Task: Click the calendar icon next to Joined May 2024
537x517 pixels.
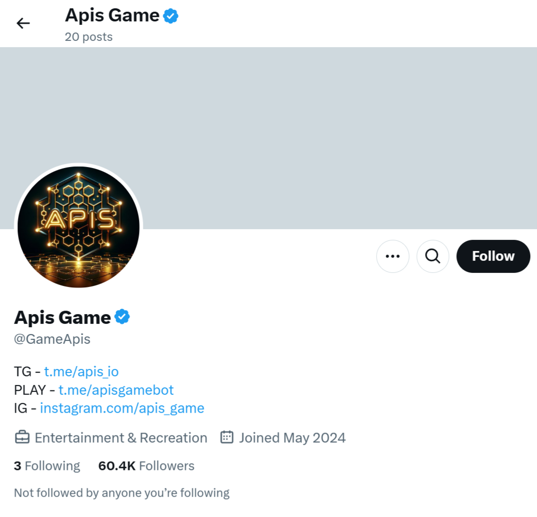Action: [226, 437]
